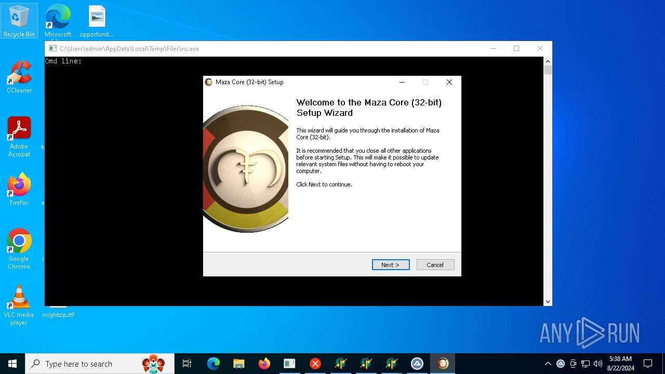Select the Firefox desktop shortcut
665x374 pixels.
(19, 190)
